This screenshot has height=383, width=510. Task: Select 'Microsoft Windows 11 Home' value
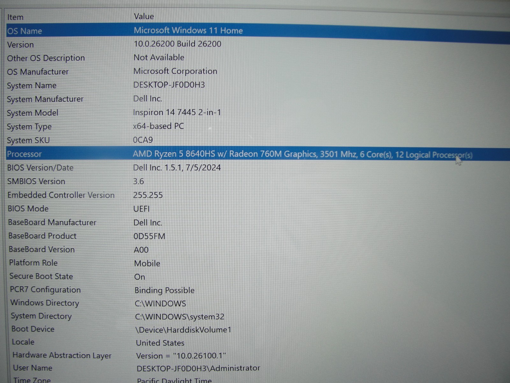(188, 30)
